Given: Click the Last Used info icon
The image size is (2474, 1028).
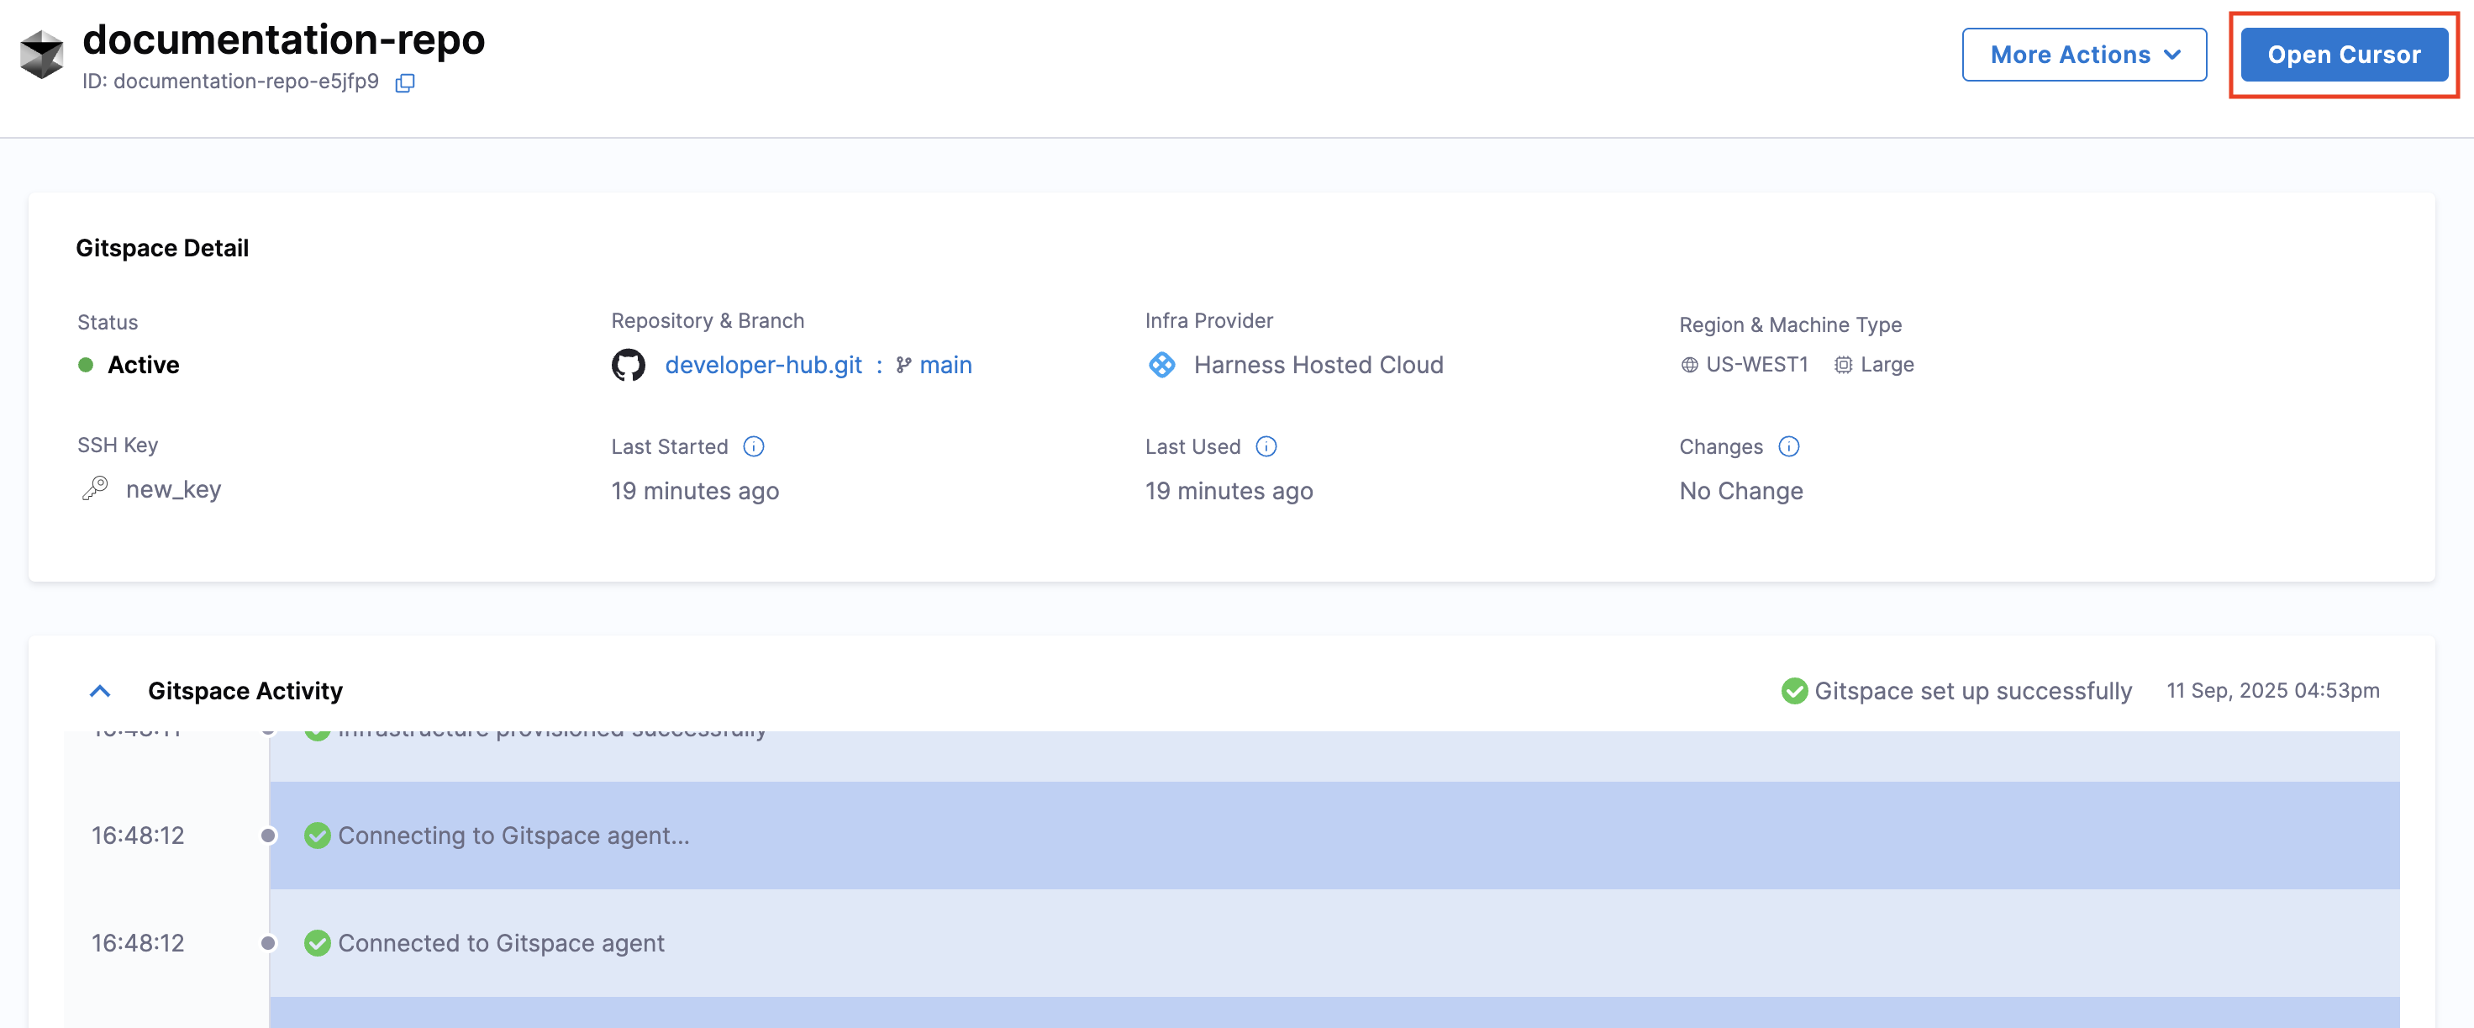Looking at the screenshot, I should coord(1266,446).
